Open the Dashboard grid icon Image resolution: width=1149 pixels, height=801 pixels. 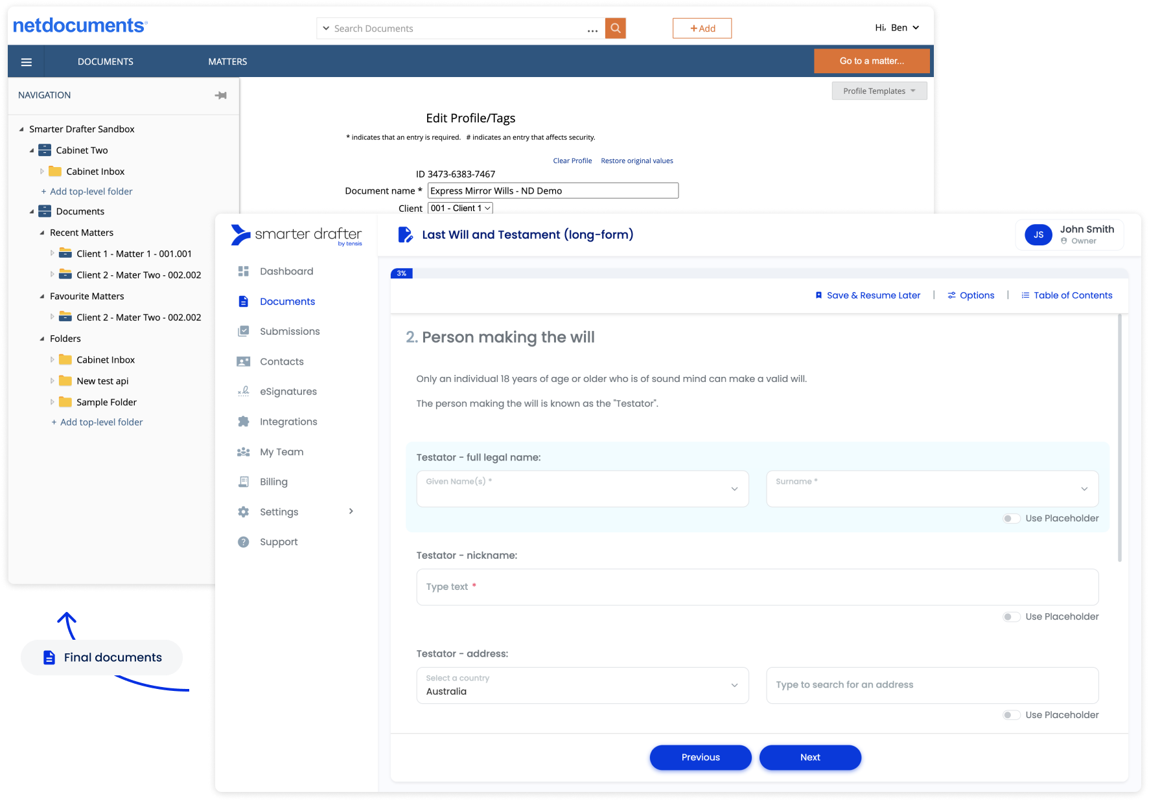[x=244, y=271]
